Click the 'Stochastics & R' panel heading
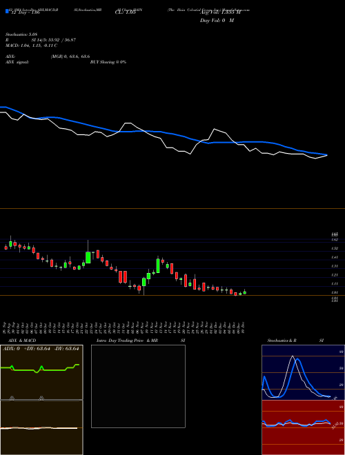345x455 pixels. 282,341
